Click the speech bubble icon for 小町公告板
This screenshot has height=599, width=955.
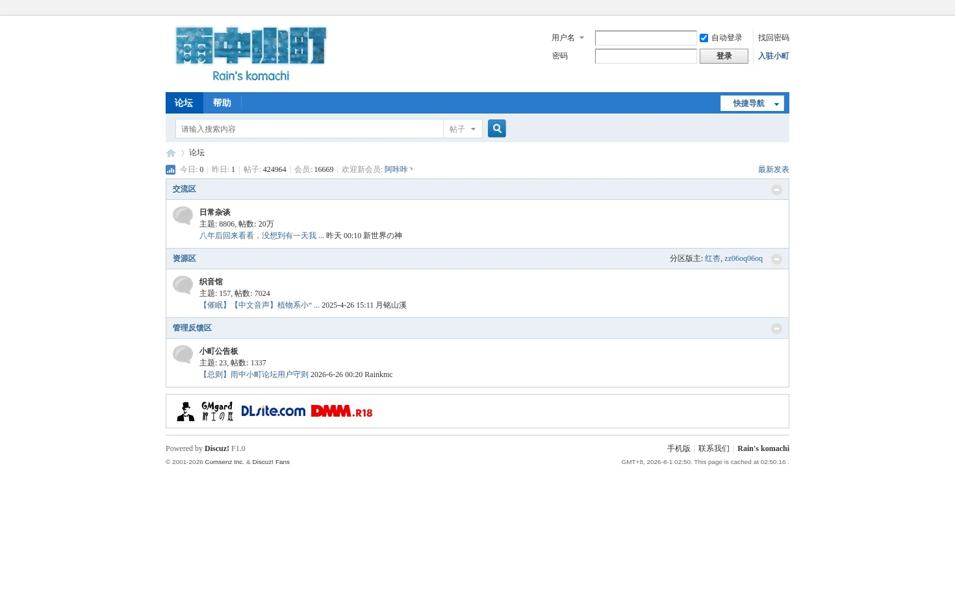pos(183,354)
